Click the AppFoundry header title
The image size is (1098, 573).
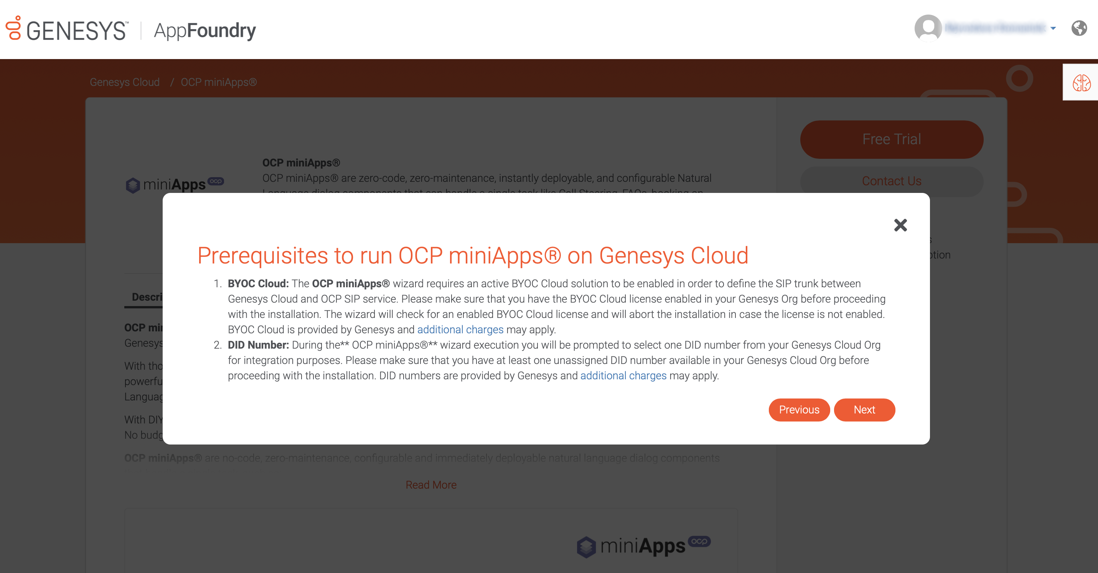point(204,30)
